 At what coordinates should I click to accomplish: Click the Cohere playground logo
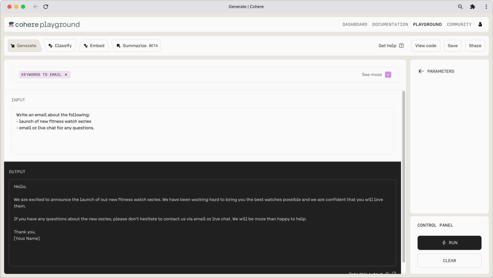(44, 24)
